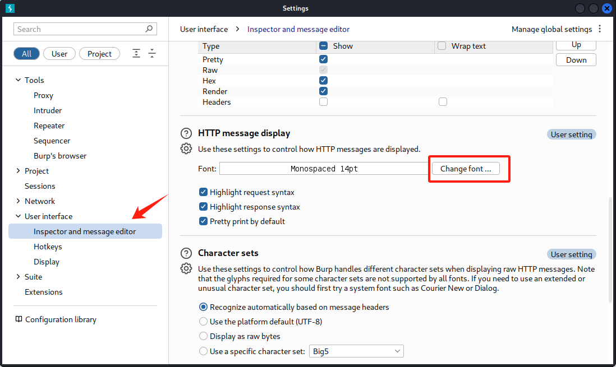Select the User filter tab
This screenshot has height=367, width=616.
click(x=59, y=54)
